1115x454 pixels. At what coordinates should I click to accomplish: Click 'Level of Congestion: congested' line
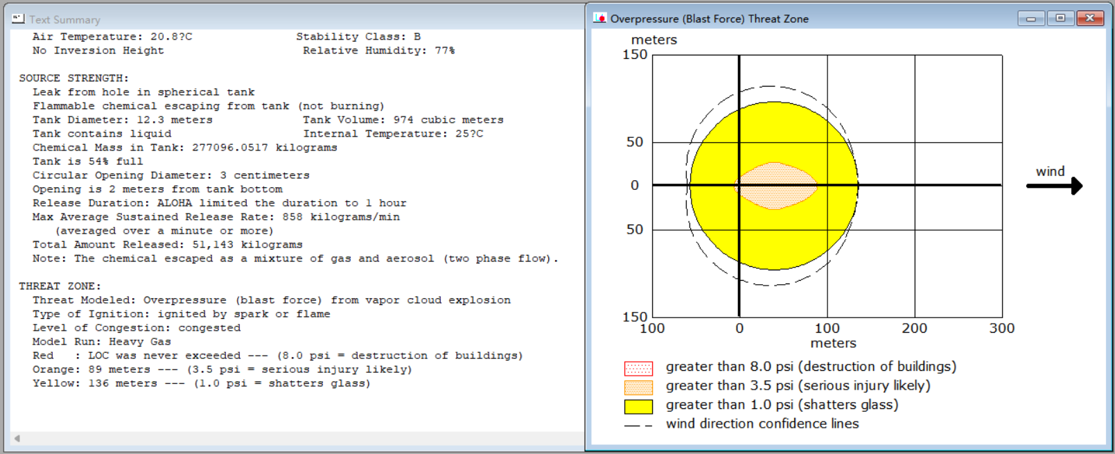(137, 328)
